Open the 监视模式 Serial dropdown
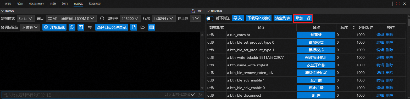The width and height of the screenshot is (410, 99). (26, 19)
